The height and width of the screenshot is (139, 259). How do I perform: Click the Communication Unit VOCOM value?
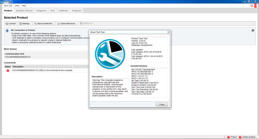pos(18,57)
